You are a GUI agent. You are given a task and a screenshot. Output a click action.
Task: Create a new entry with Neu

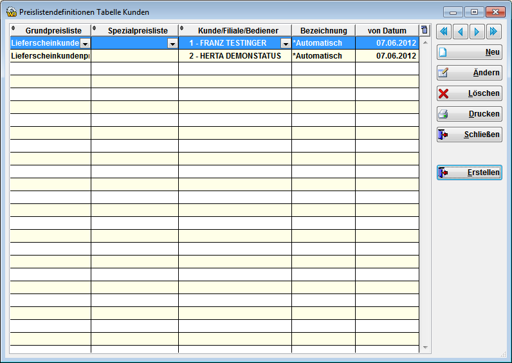(x=469, y=52)
